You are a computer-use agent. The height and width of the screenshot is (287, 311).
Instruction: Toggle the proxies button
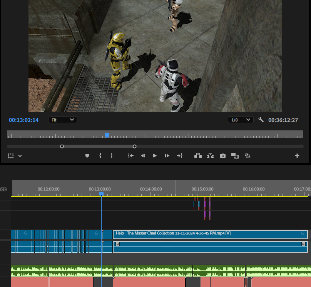[247, 156]
